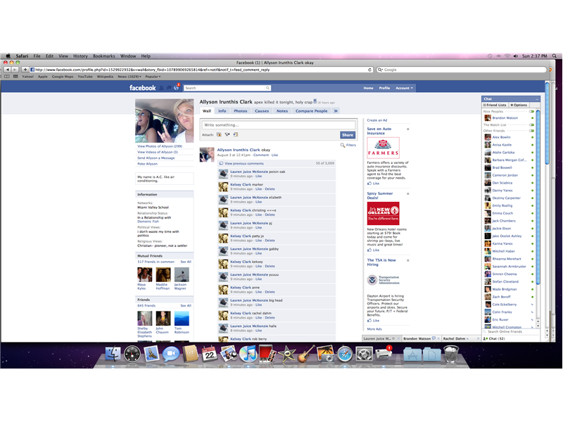Screen dimensions: 563x422
Task: Click the Share button
Action: (x=348, y=134)
